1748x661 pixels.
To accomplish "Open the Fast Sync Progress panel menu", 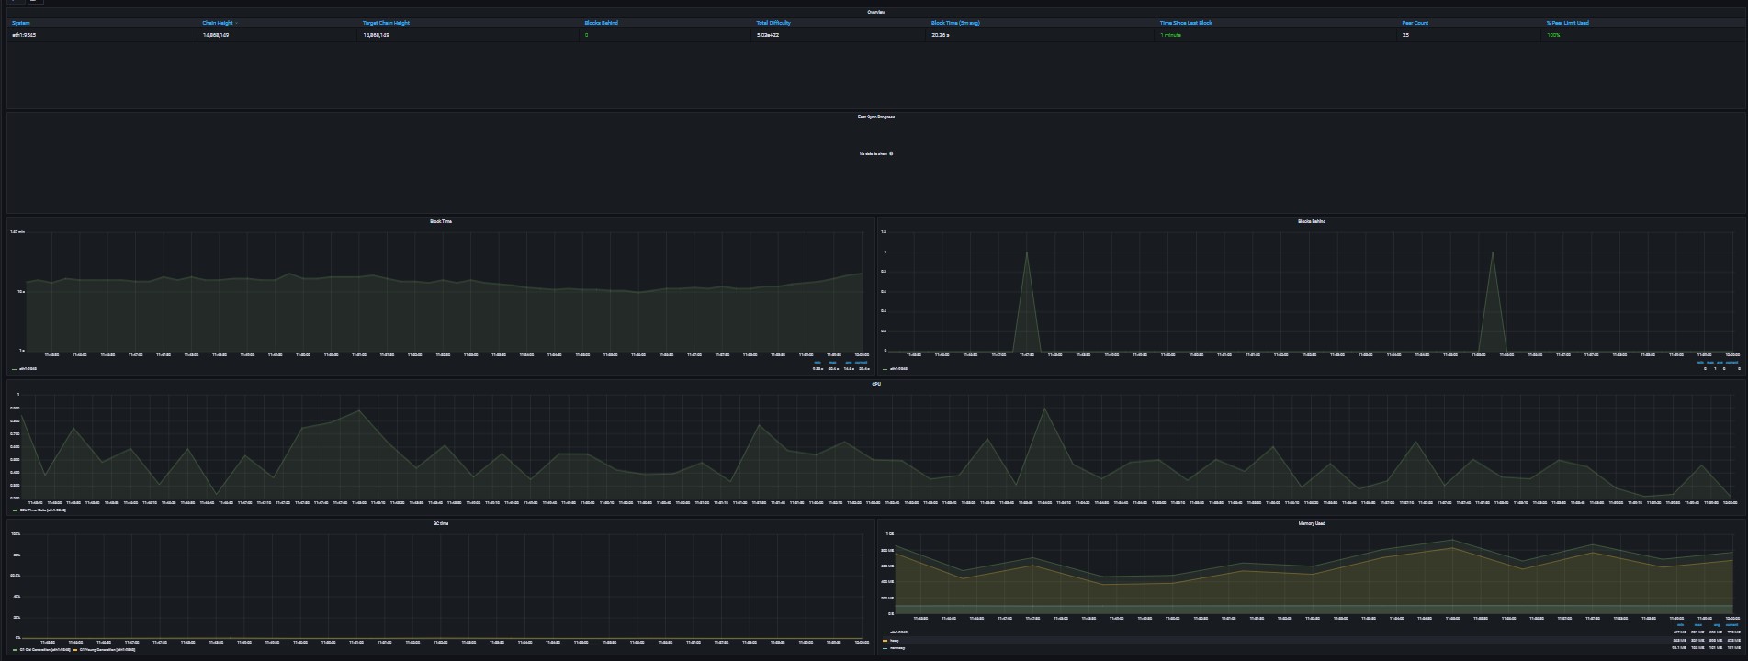I will click(876, 117).
